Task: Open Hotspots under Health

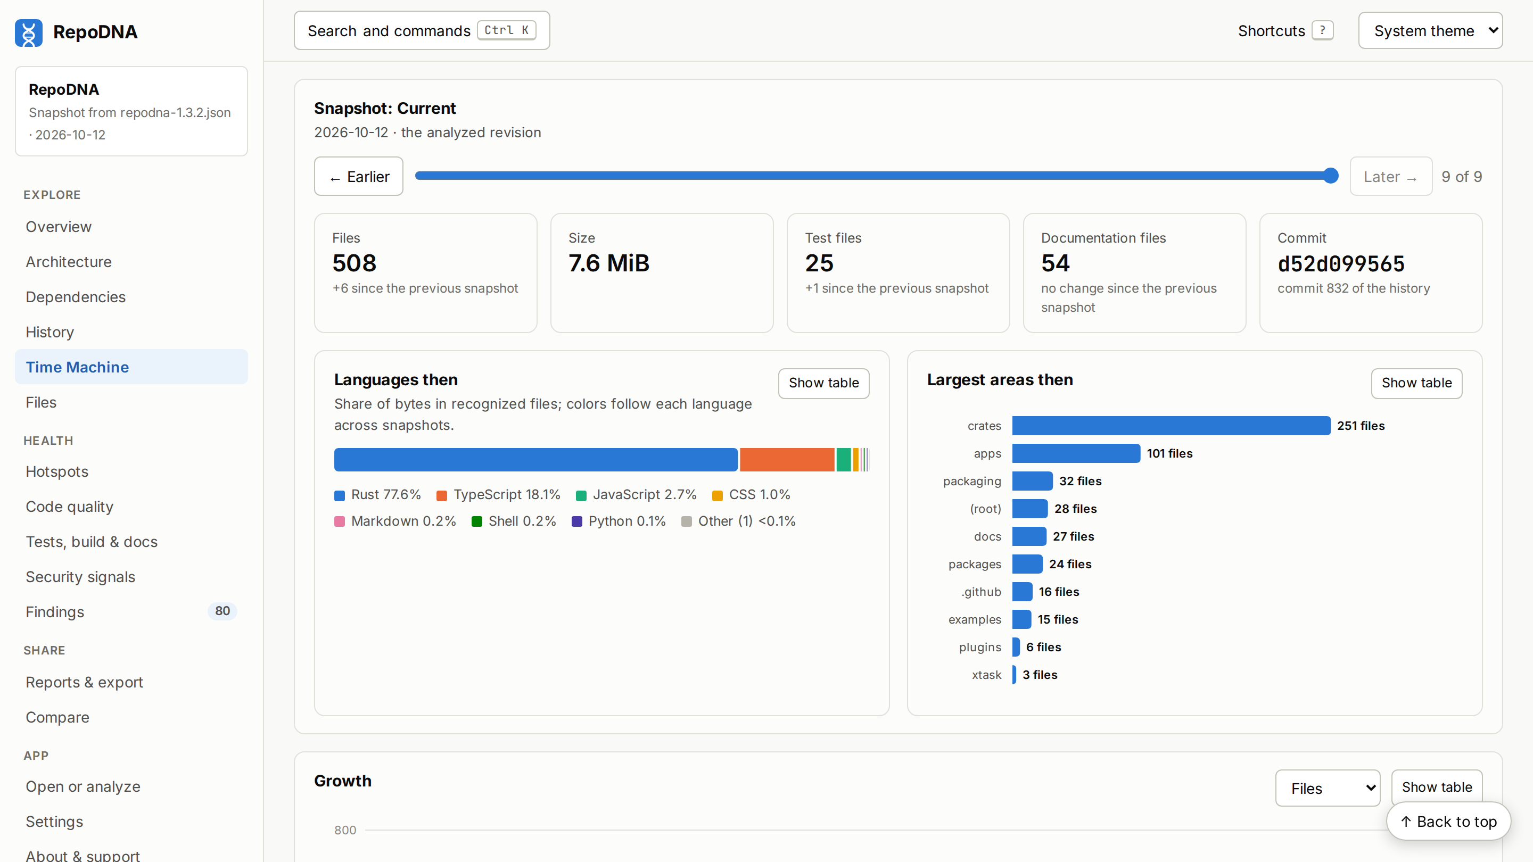Action: tap(131, 472)
